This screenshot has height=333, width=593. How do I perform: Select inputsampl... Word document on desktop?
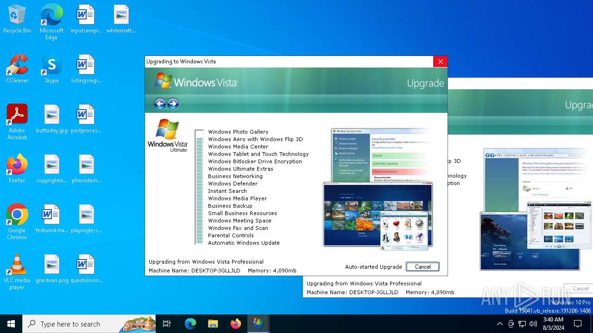point(86,19)
